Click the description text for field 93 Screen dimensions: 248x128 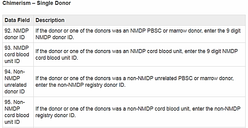pyautogui.click(x=136, y=54)
